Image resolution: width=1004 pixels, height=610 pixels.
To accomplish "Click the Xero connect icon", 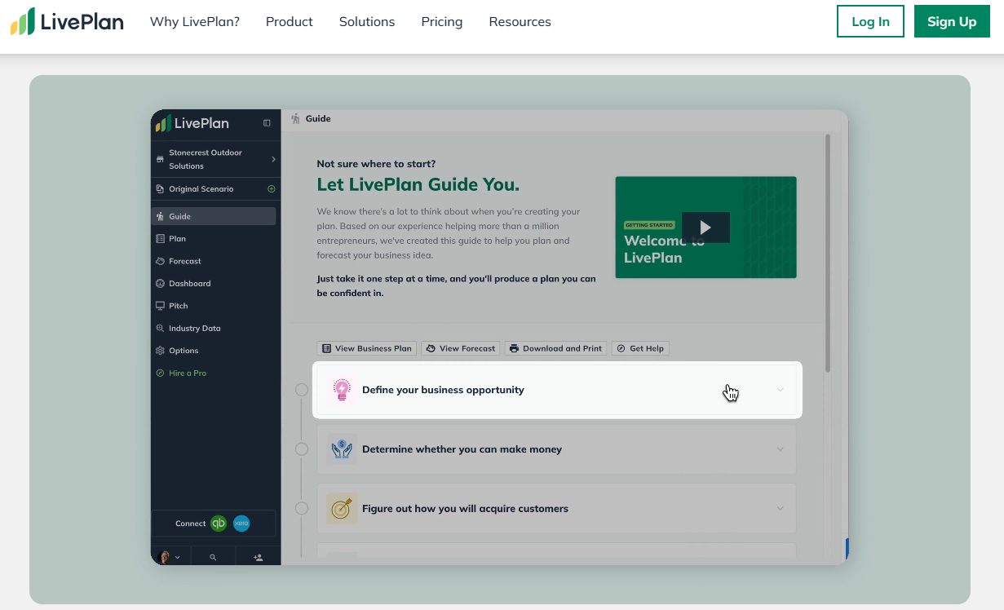I will (241, 524).
